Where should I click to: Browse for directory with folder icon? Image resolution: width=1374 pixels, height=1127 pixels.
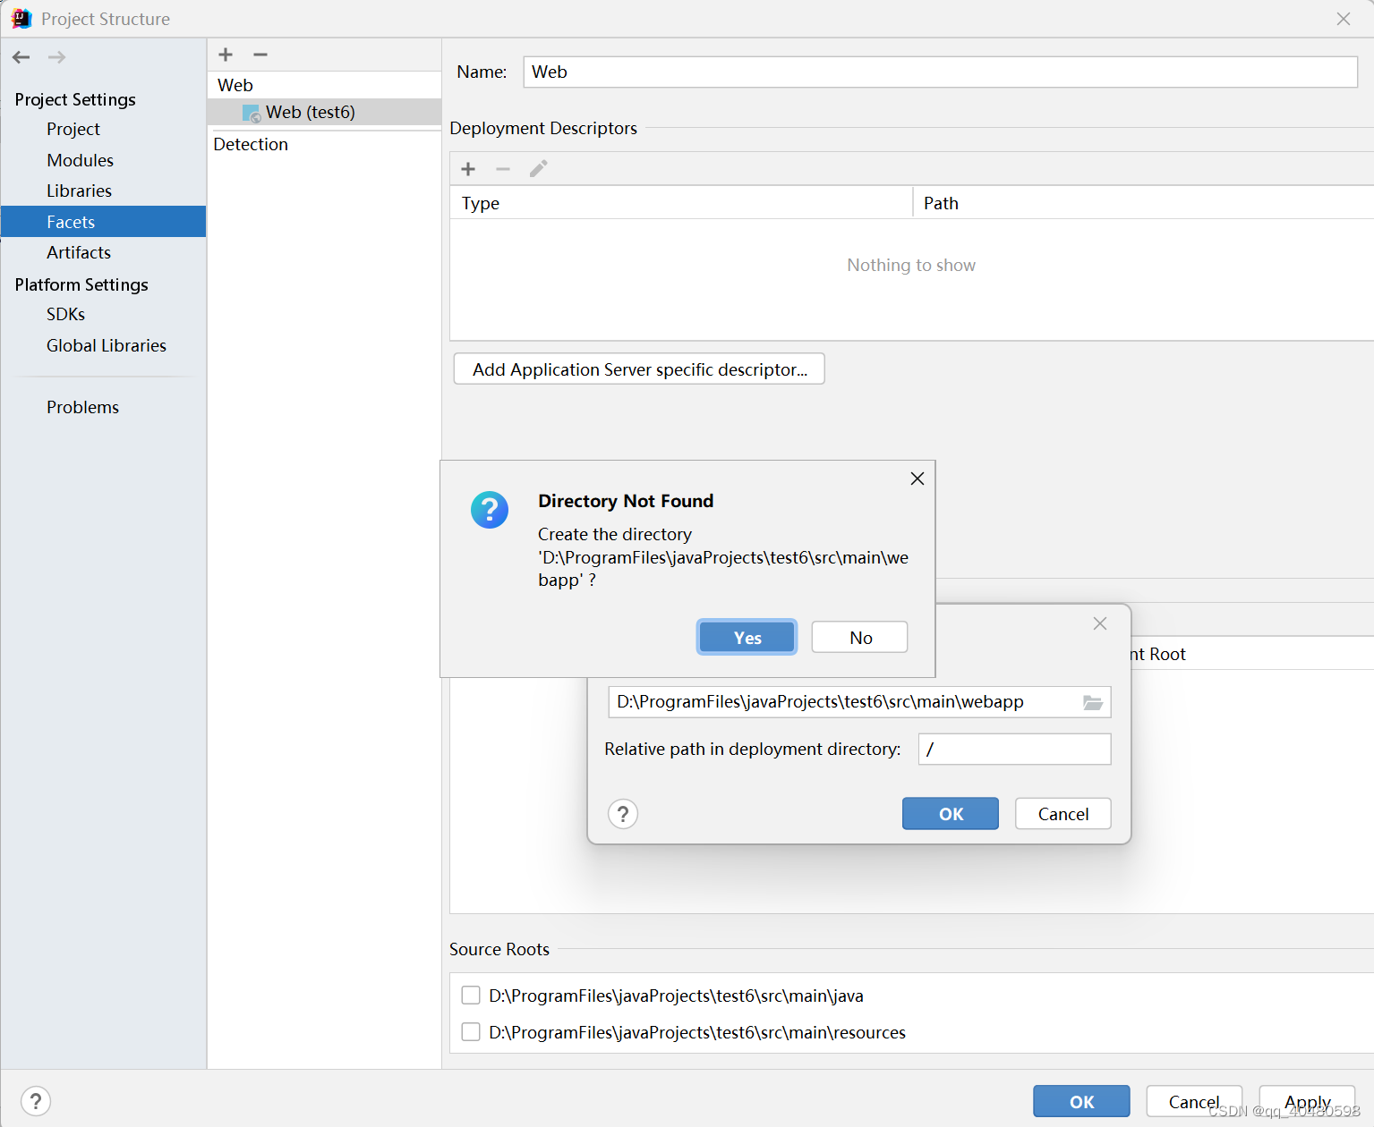(1093, 702)
